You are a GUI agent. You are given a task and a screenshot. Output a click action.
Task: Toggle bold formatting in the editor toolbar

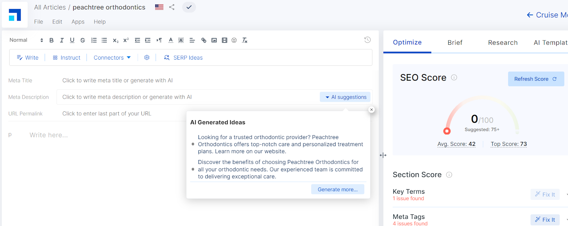point(51,40)
